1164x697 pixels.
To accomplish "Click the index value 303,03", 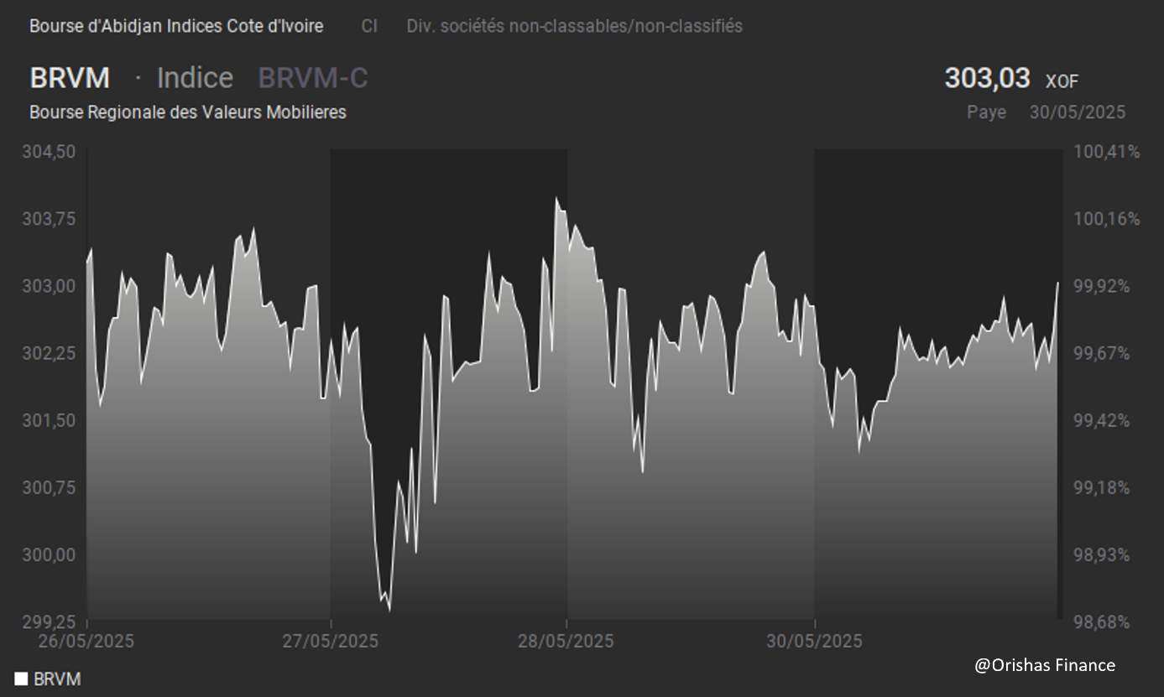I will click(x=987, y=78).
